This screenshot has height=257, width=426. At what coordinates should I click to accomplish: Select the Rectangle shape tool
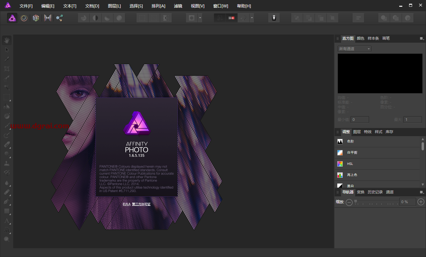point(7,211)
